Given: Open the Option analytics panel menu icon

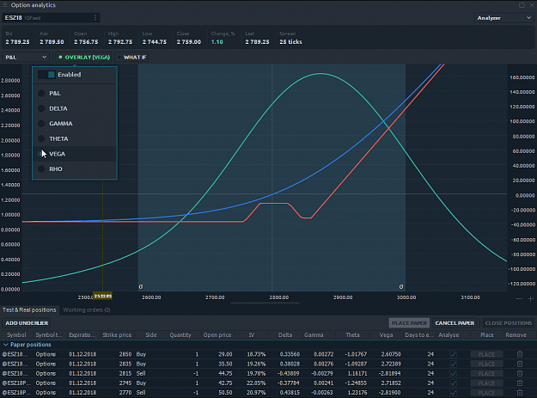Looking at the screenshot, I should click(5, 5).
